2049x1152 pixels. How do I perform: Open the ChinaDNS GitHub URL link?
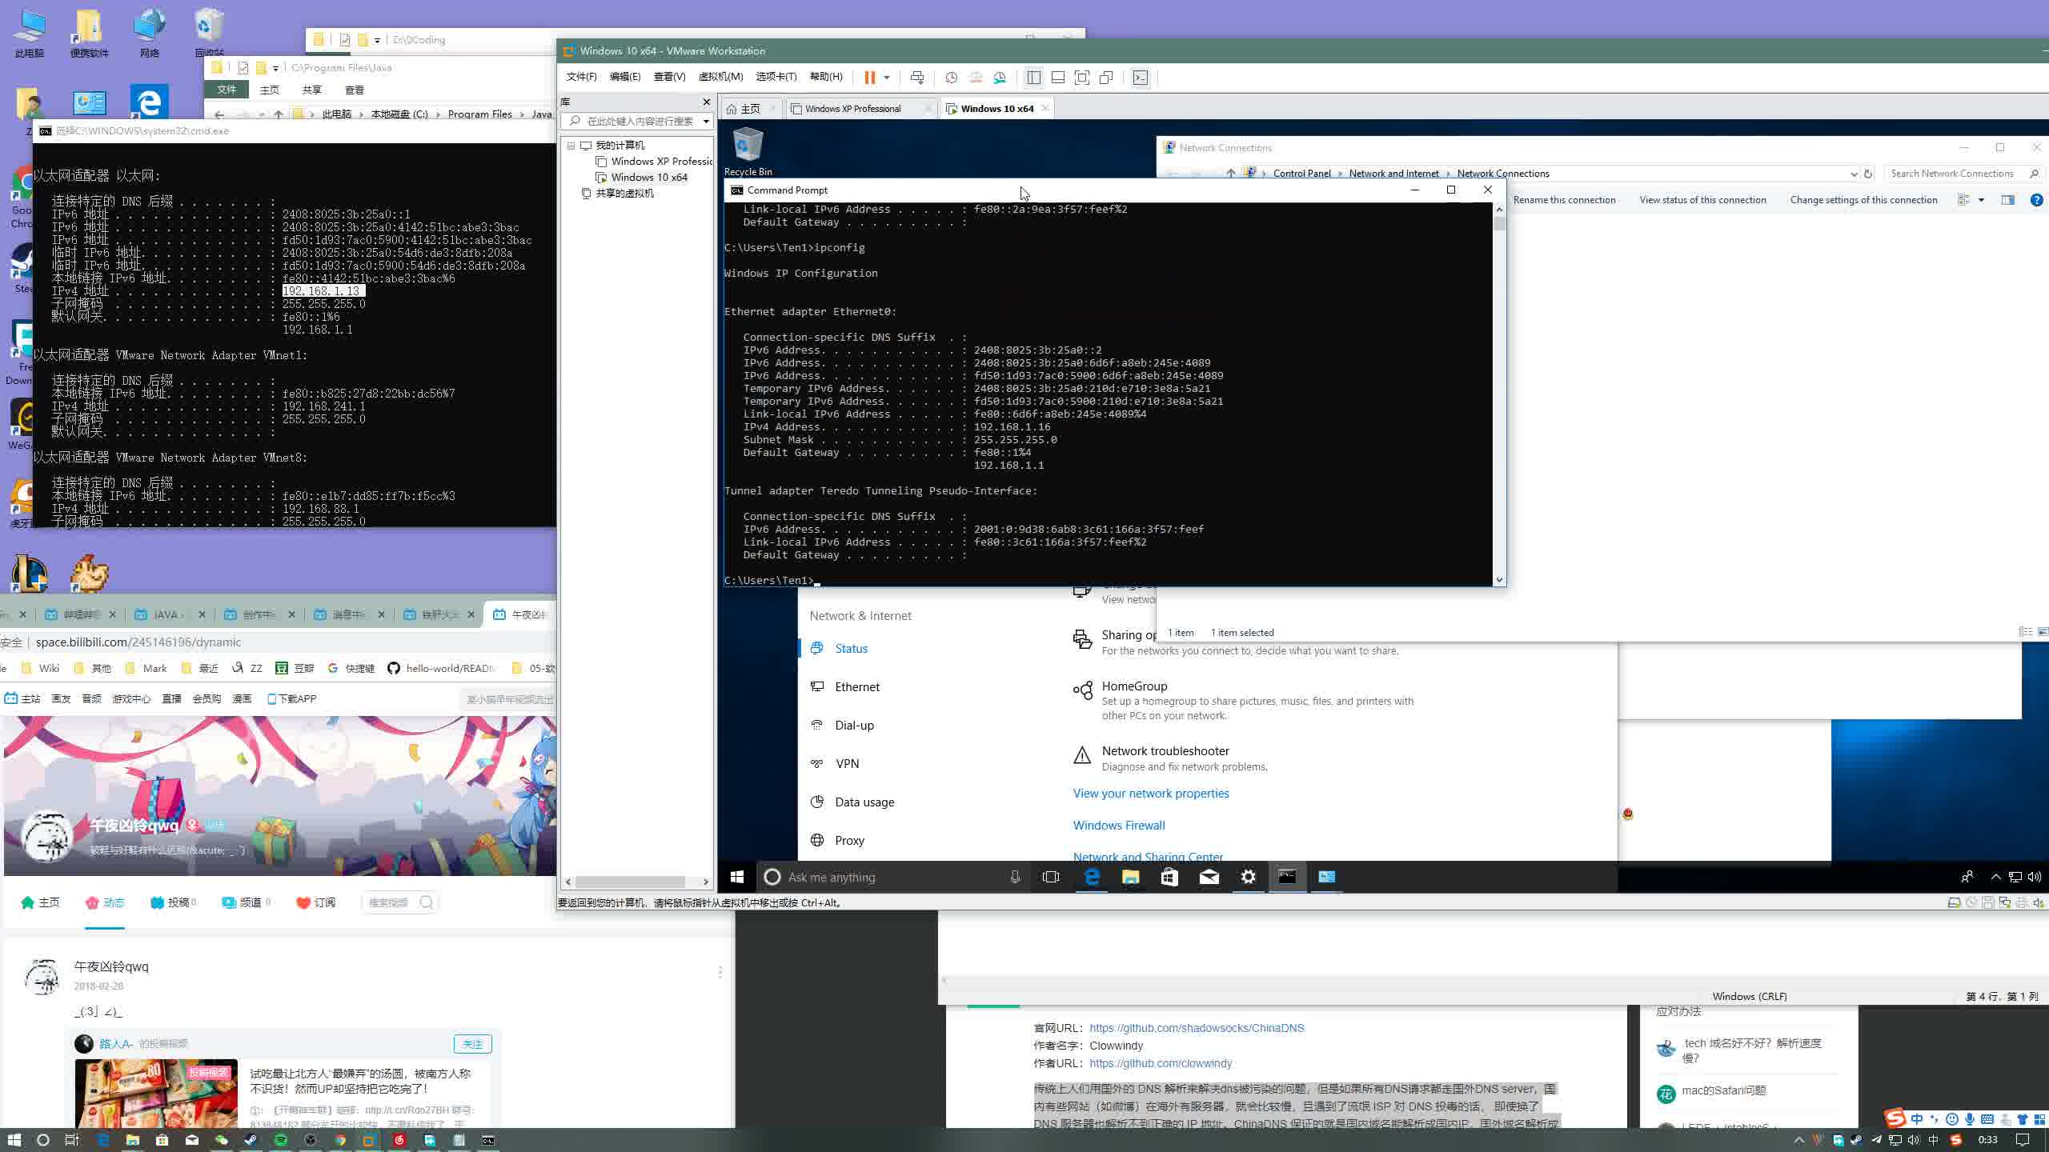[x=1197, y=1029]
